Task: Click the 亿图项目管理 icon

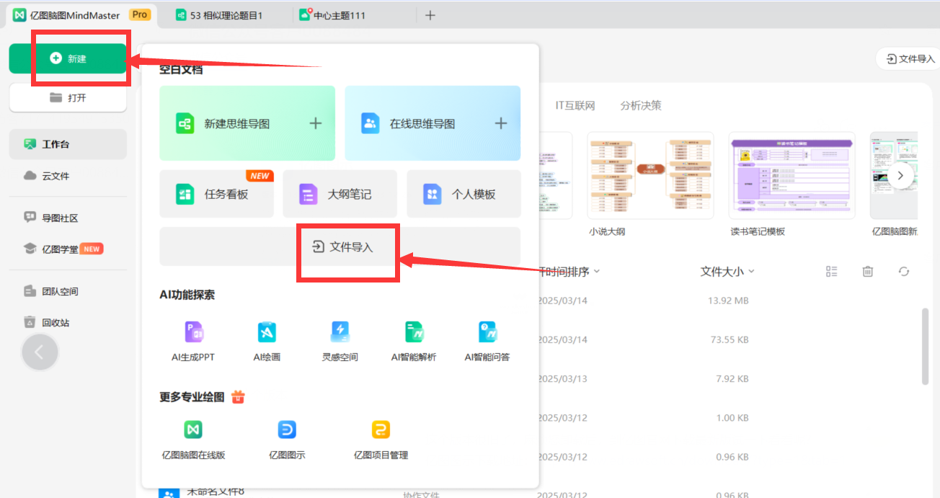Action: pos(381,430)
